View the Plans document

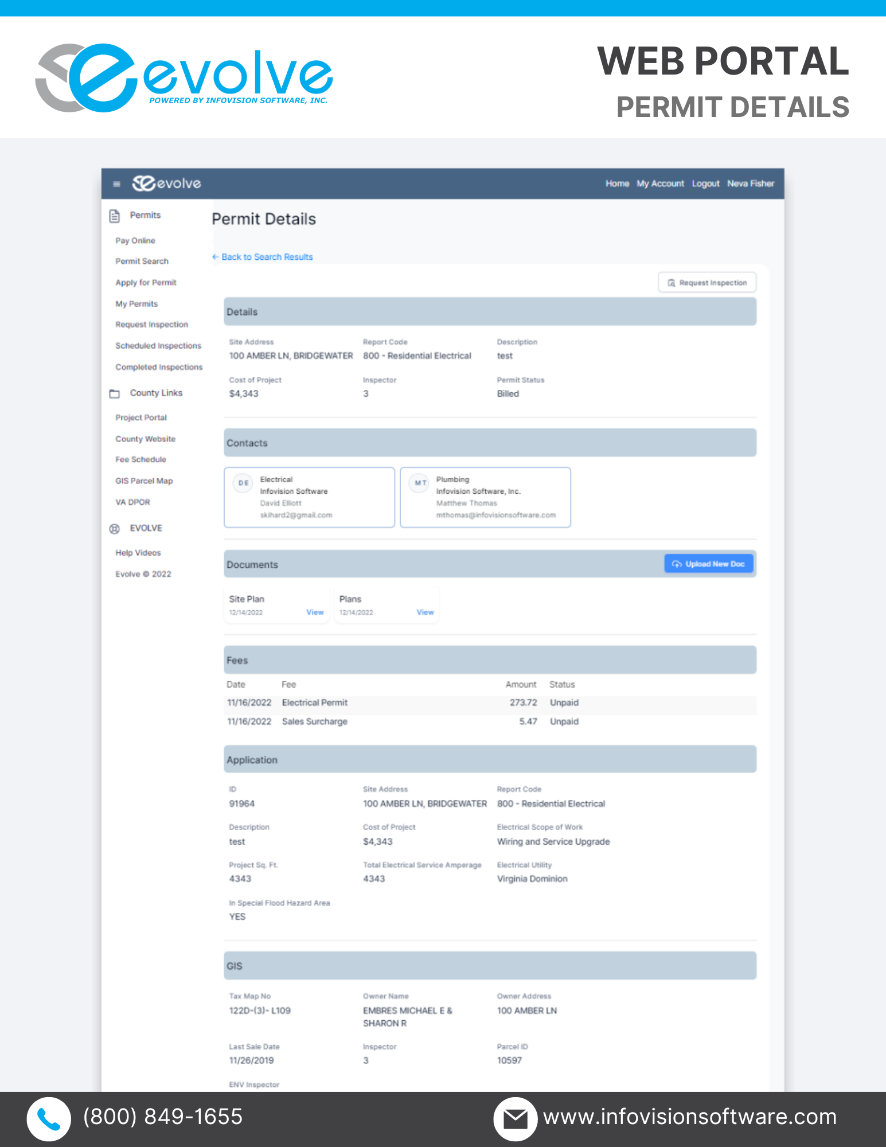(x=425, y=612)
